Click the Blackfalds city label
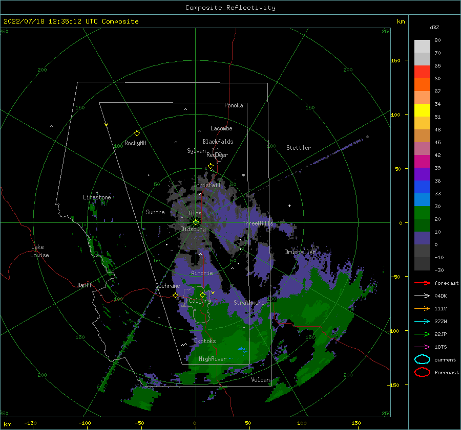Screen dimensions: 461x430 [218, 142]
